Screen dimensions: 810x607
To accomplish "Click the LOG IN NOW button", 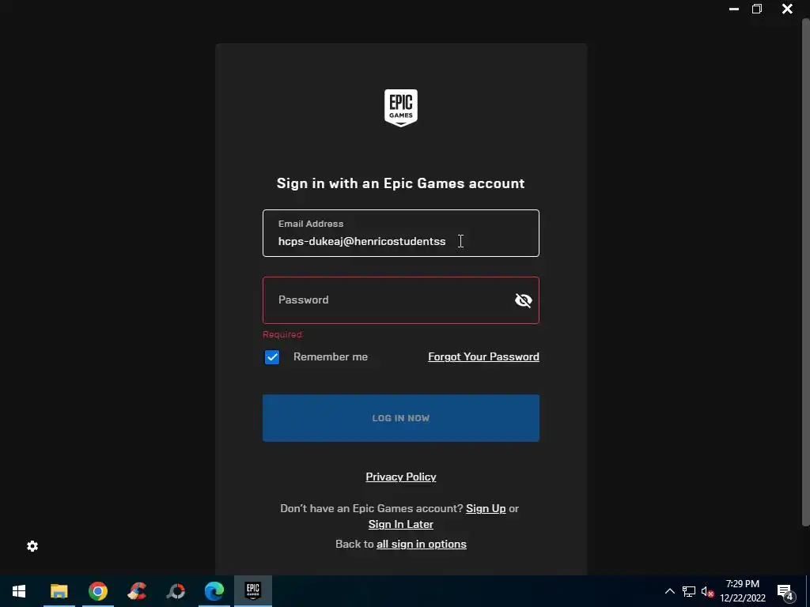I will pyautogui.click(x=401, y=418).
